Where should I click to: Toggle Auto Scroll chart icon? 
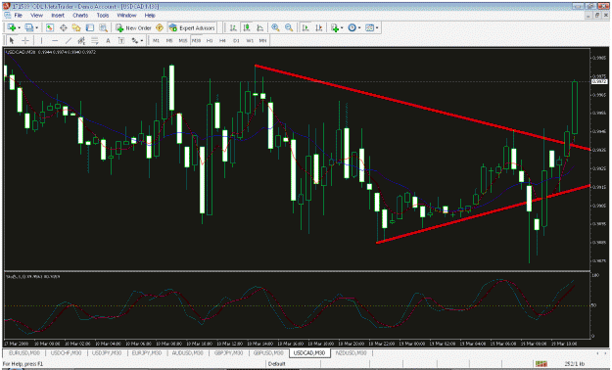pyautogui.click(x=306, y=27)
